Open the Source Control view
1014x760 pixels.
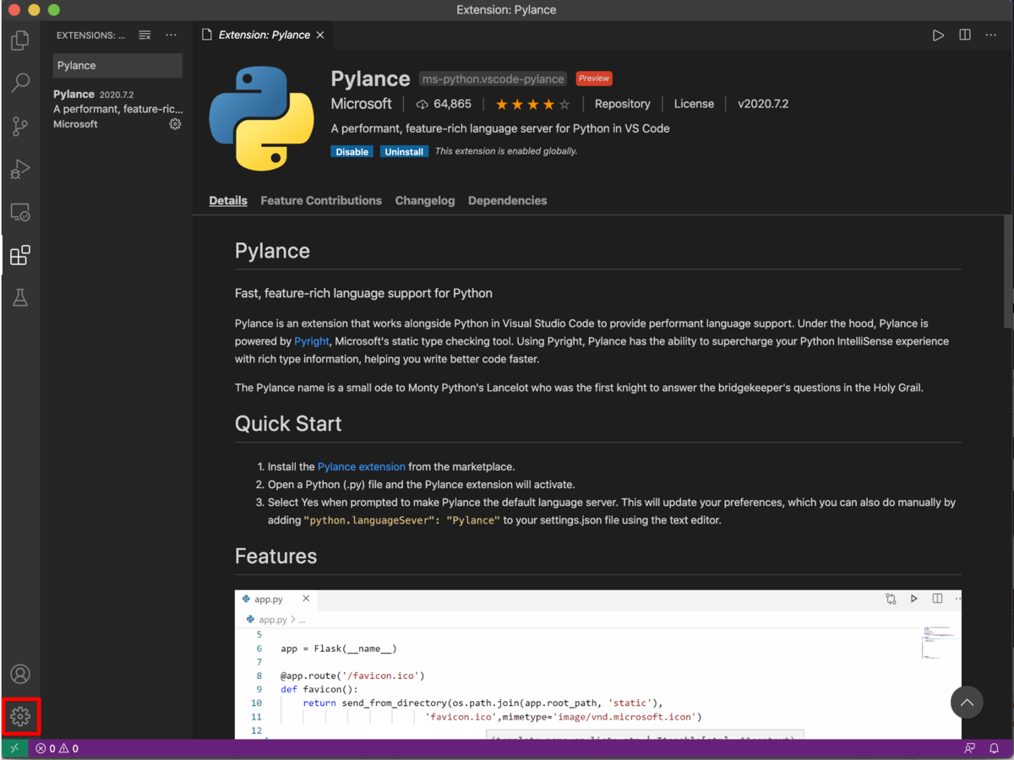[x=20, y=126]
